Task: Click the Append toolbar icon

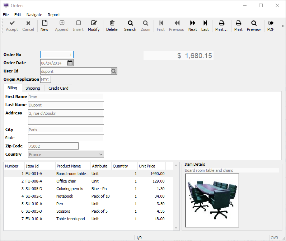Action: coord(62,23)
